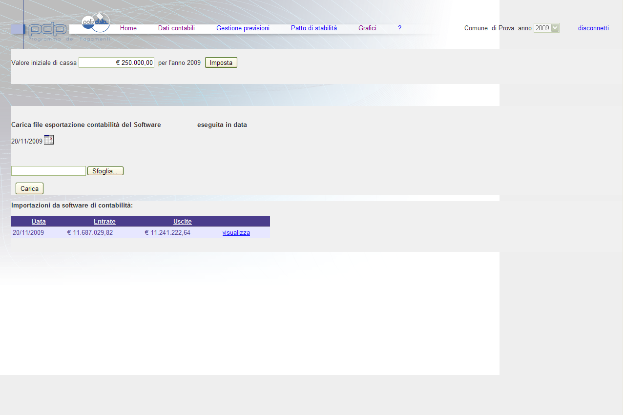Click the Carica upload button
The height and width of the screenshot is (415, 625).
click(x=30, y=188)
